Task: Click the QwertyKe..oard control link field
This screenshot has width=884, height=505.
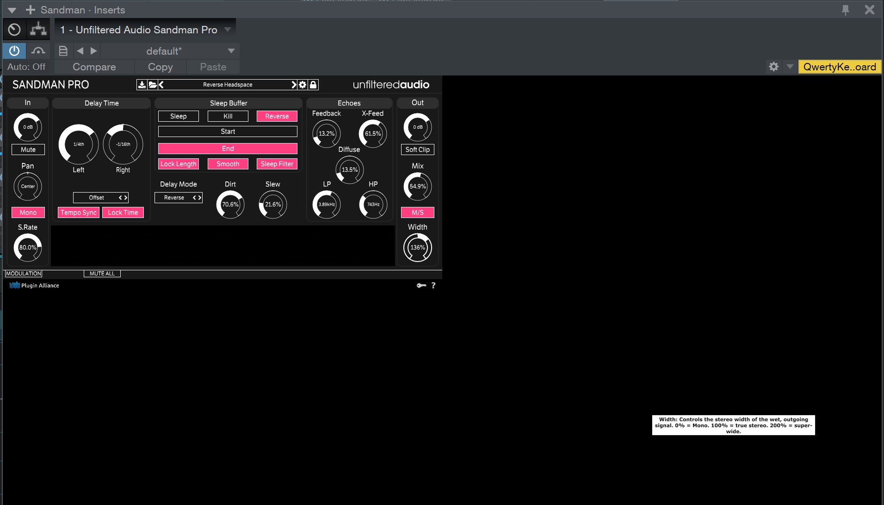Action: tap(840, 67)
